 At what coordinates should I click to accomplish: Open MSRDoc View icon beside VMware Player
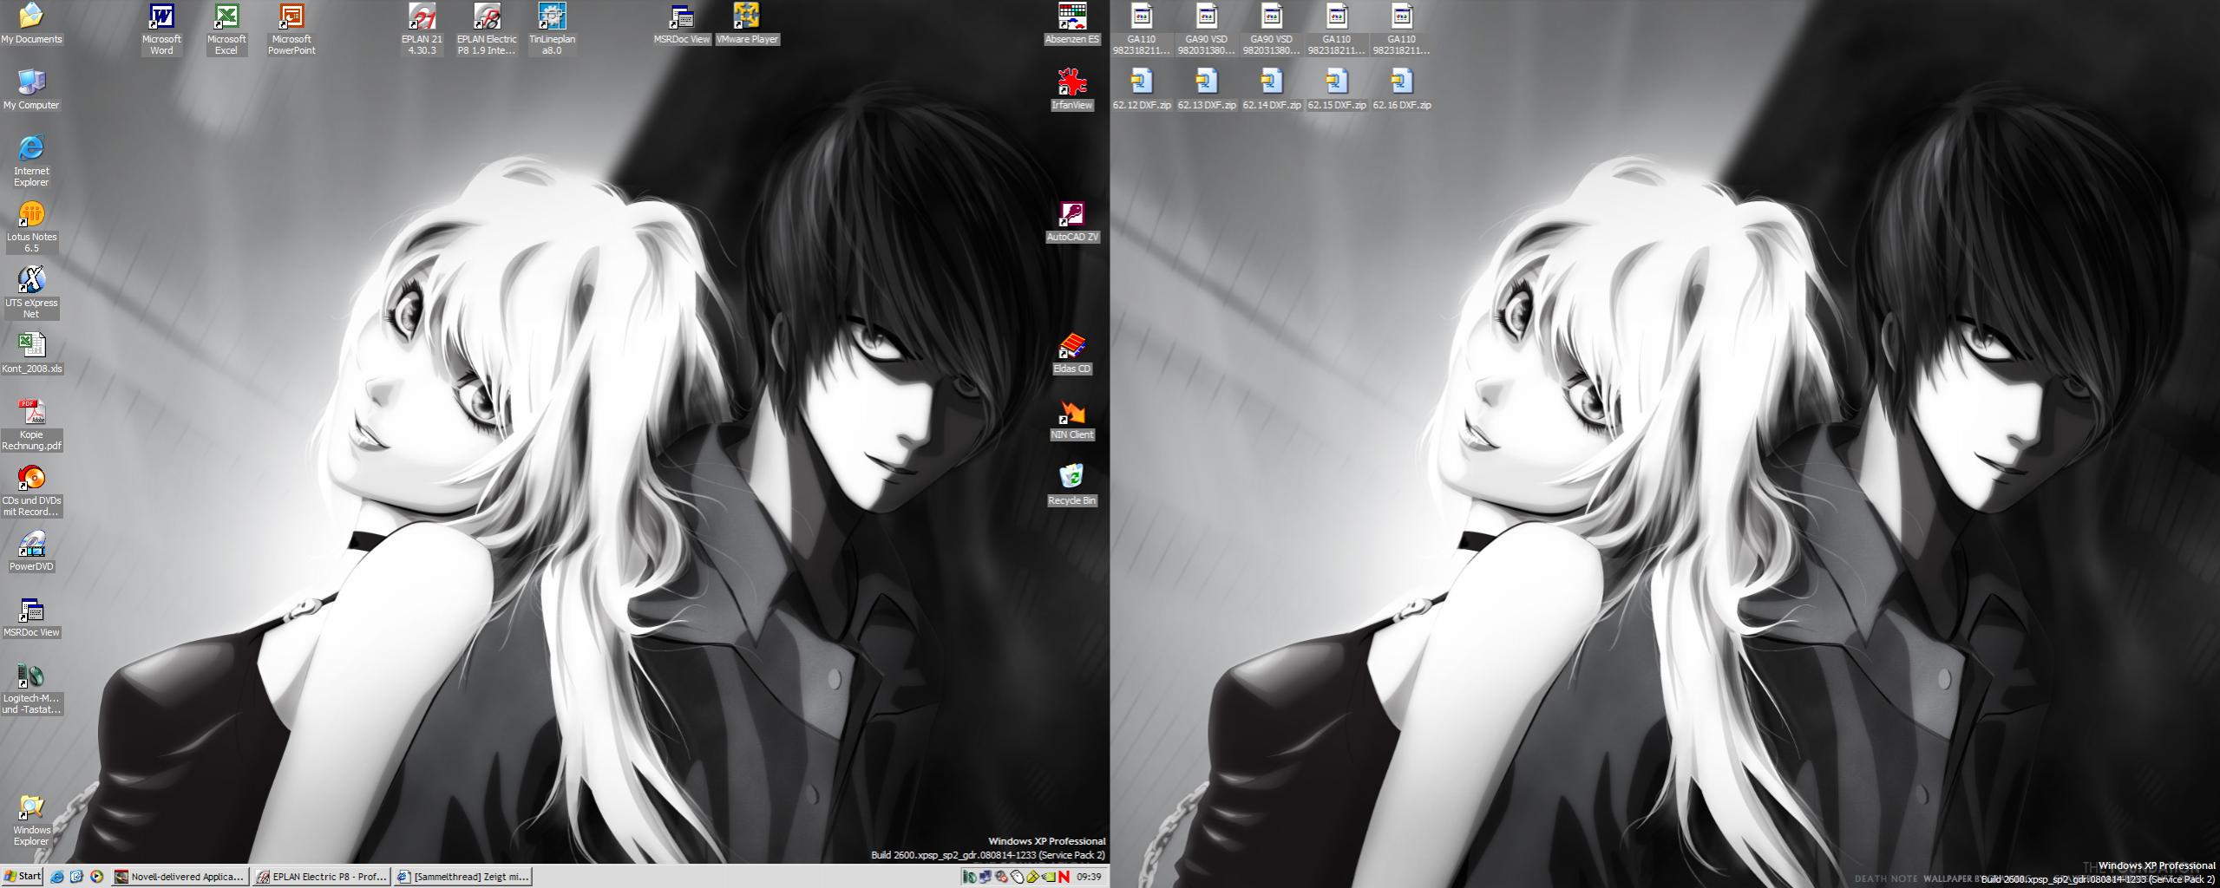(x=682, y=23)
